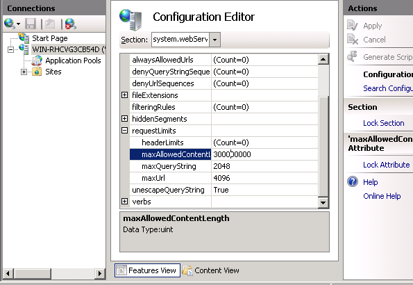Click the Connections horizontal scrollbar thumb

[33, 273]
